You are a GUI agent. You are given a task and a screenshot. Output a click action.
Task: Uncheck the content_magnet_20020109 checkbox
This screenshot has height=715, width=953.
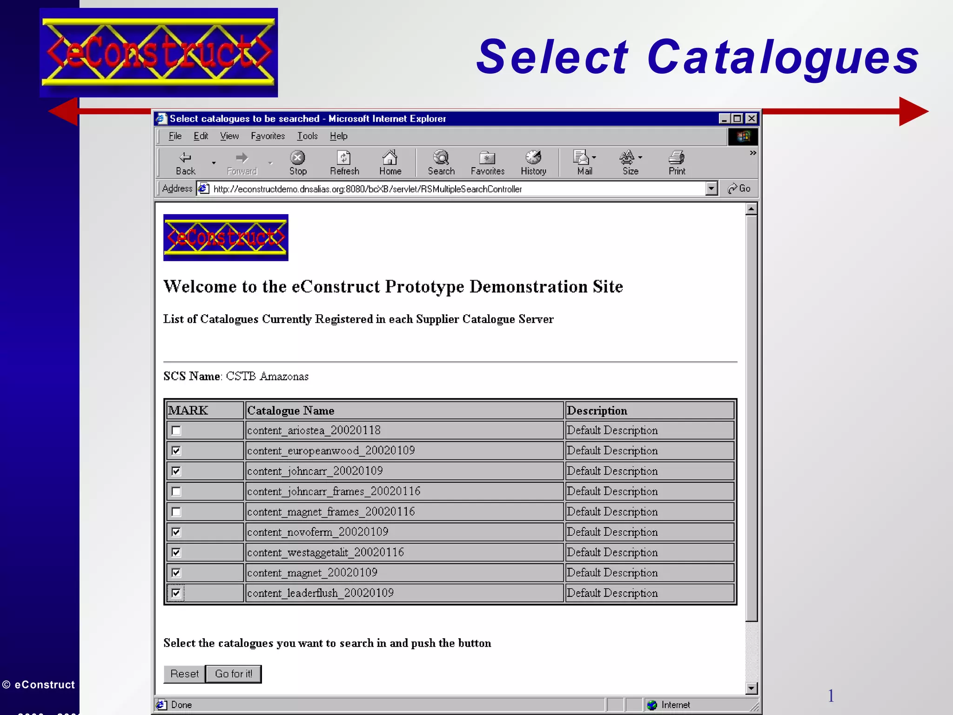click(x=176, y=573)
